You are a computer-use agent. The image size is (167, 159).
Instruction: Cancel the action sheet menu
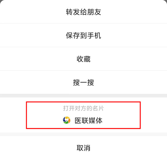point(83,148)
